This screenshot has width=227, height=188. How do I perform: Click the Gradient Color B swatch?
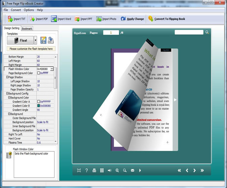(x=39, y=106)
